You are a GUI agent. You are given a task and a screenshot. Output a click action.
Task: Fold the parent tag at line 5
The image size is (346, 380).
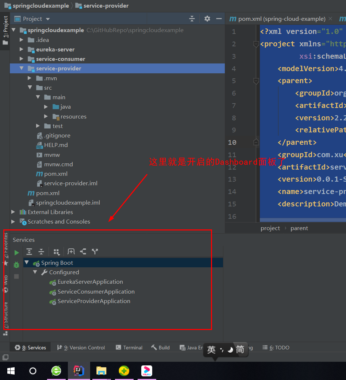tap(256, 81)
